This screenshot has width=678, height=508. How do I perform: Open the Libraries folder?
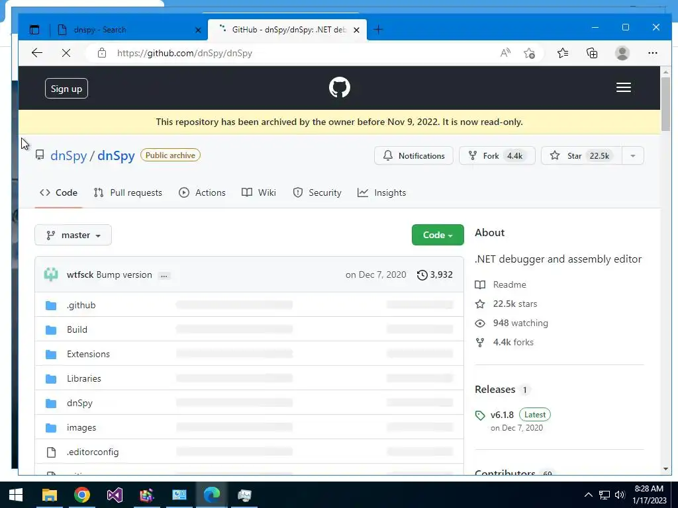click(84, 378)
